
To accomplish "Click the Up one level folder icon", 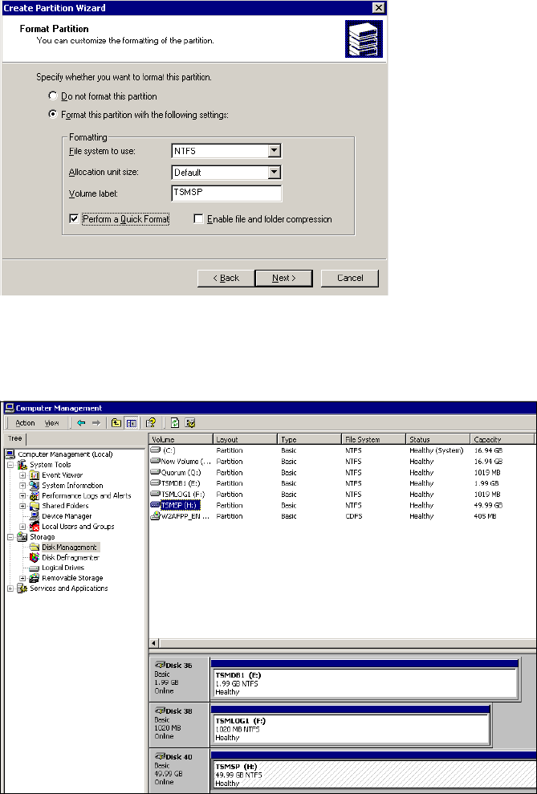I will 116,423.
